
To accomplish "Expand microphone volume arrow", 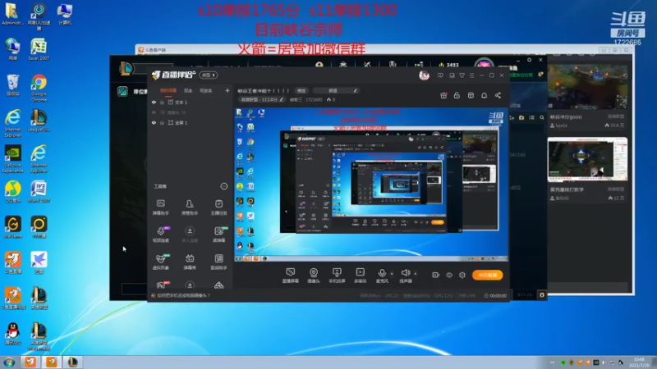I will pyautogui.click(x=392, y=274).
